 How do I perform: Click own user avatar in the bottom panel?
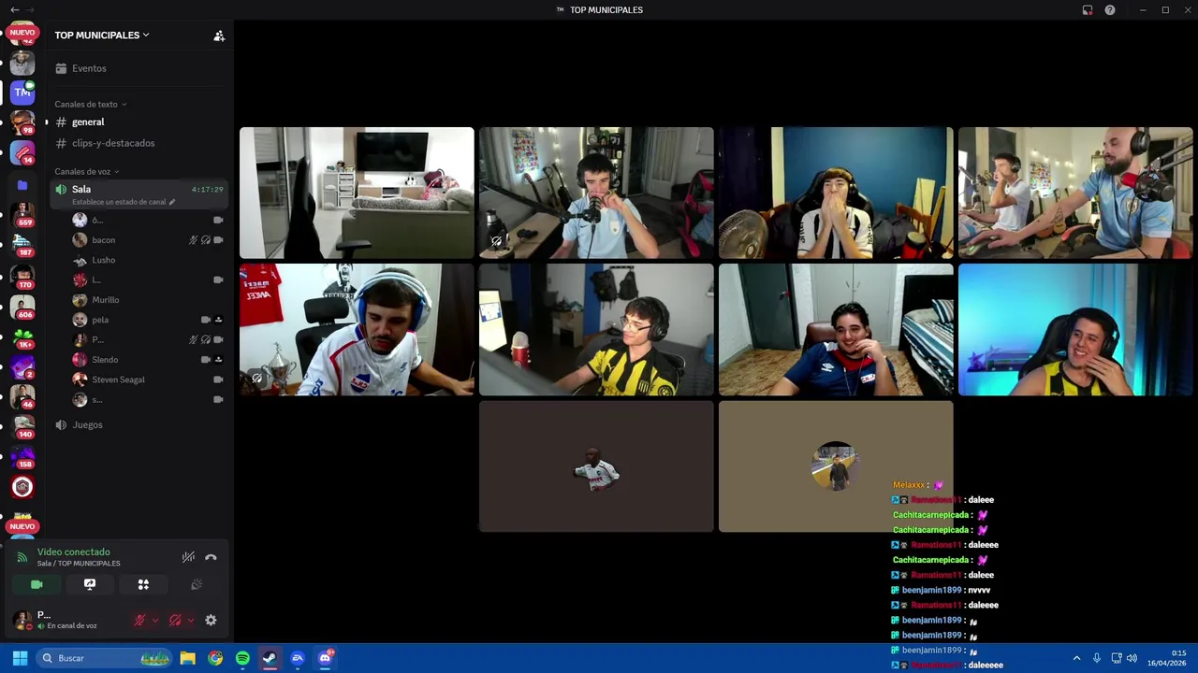(22, 619)
